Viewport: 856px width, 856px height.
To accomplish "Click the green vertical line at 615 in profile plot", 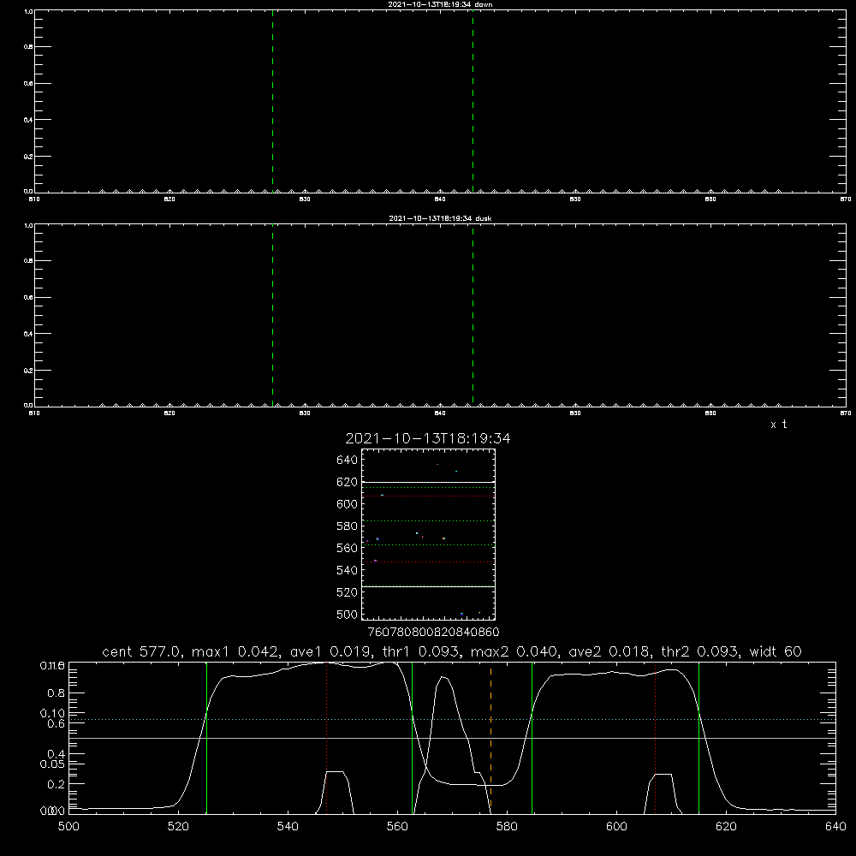I will 698,738.
